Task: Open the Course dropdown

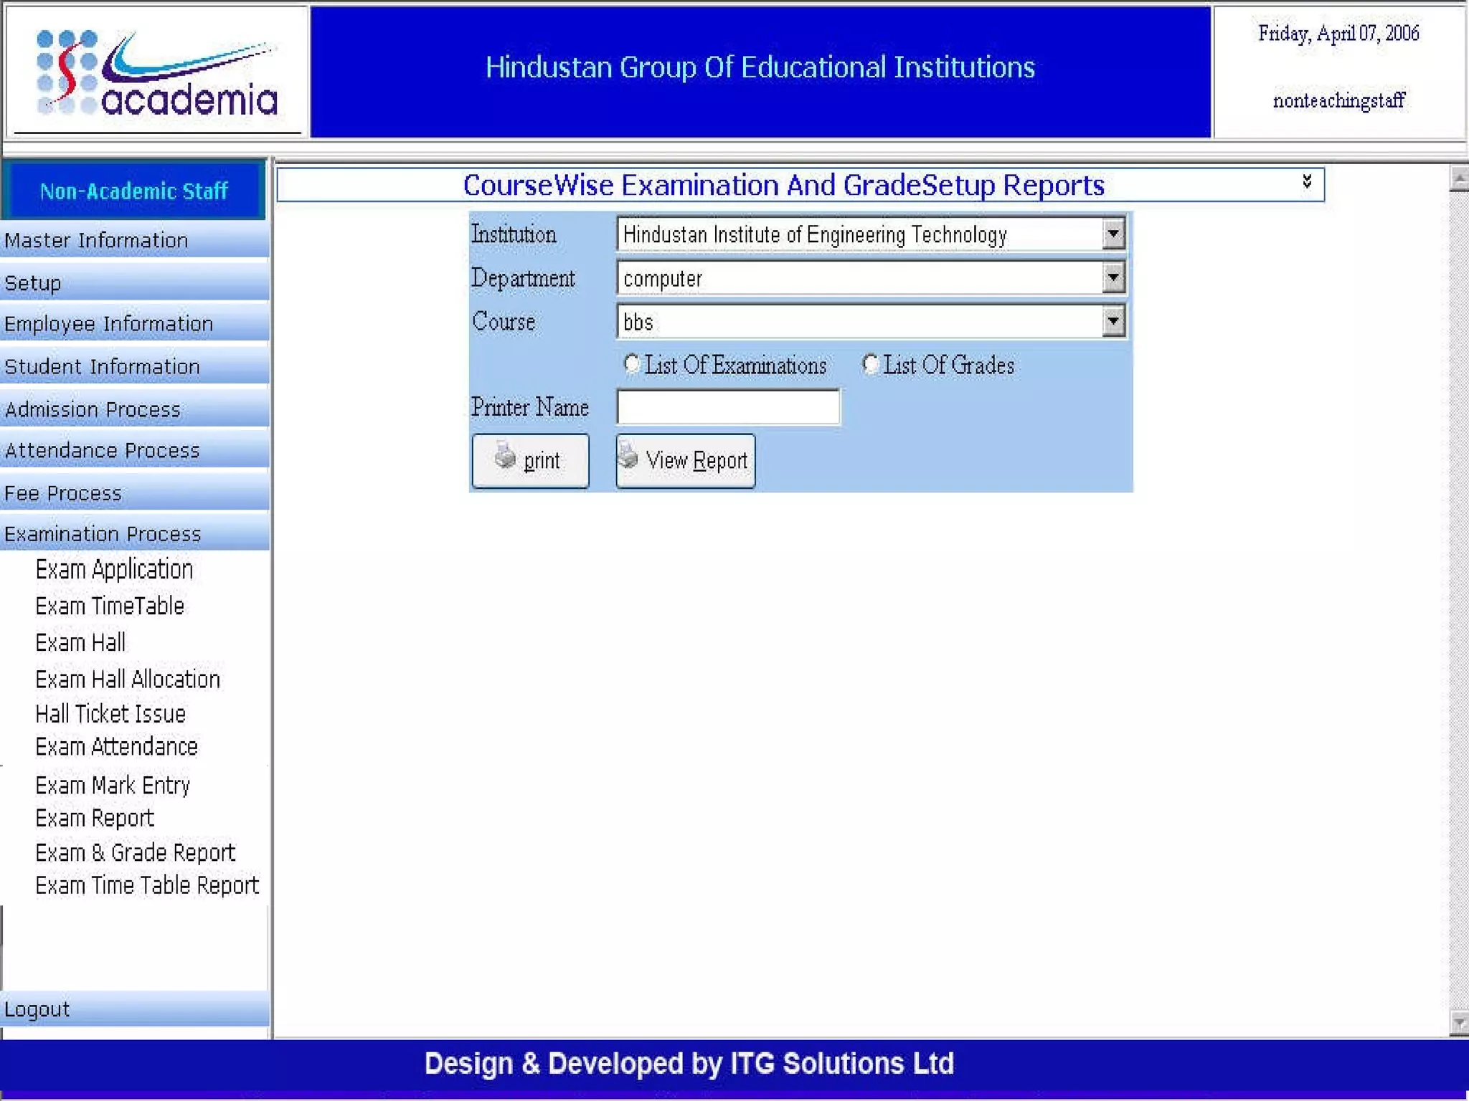Action: point(1113,321)
